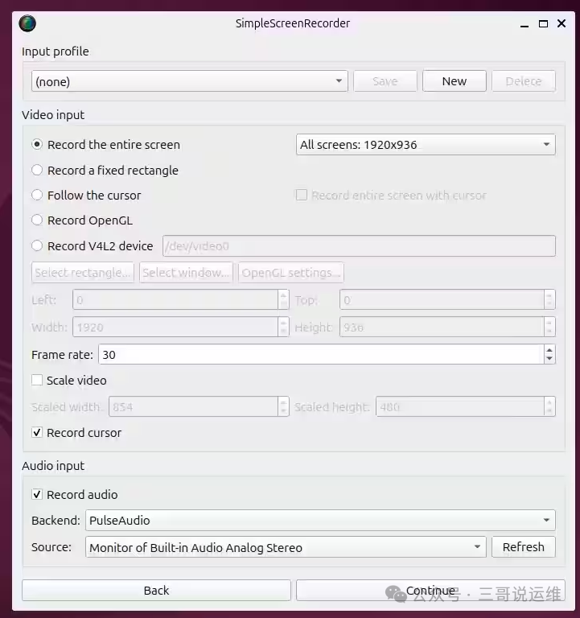Click the New profile button
Screen dimensions: 580x618
click(455, 81)
